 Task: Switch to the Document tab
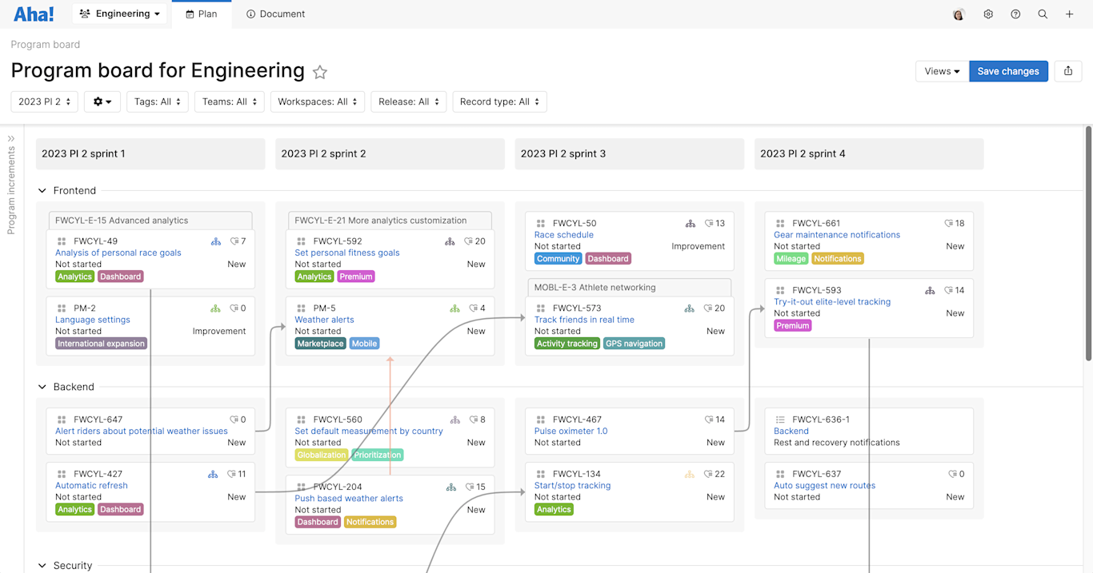[x=275, y=14]
